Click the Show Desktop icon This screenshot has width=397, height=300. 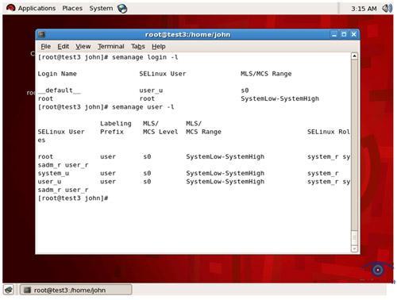pyautogui.click(x=9, y=290)
